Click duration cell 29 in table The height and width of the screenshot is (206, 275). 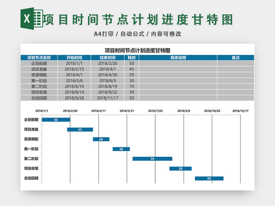[x=131, y=75]
